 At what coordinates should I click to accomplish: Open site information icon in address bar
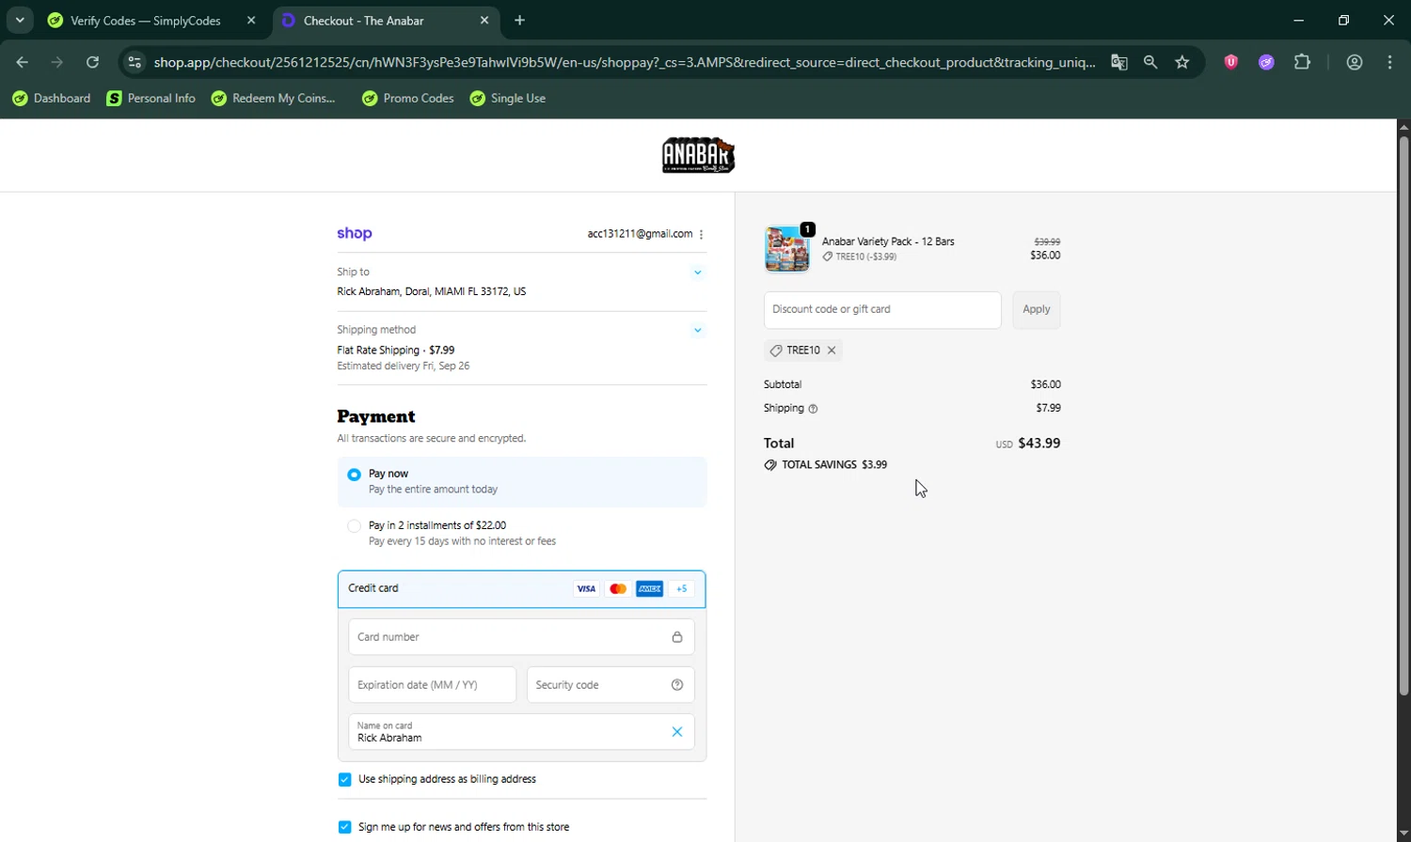tap(135, 62)
